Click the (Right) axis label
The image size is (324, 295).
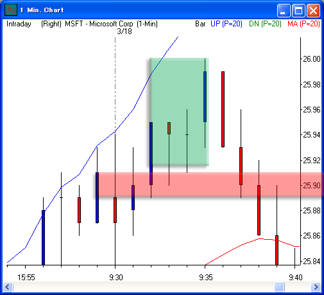(x=51, y=24)
